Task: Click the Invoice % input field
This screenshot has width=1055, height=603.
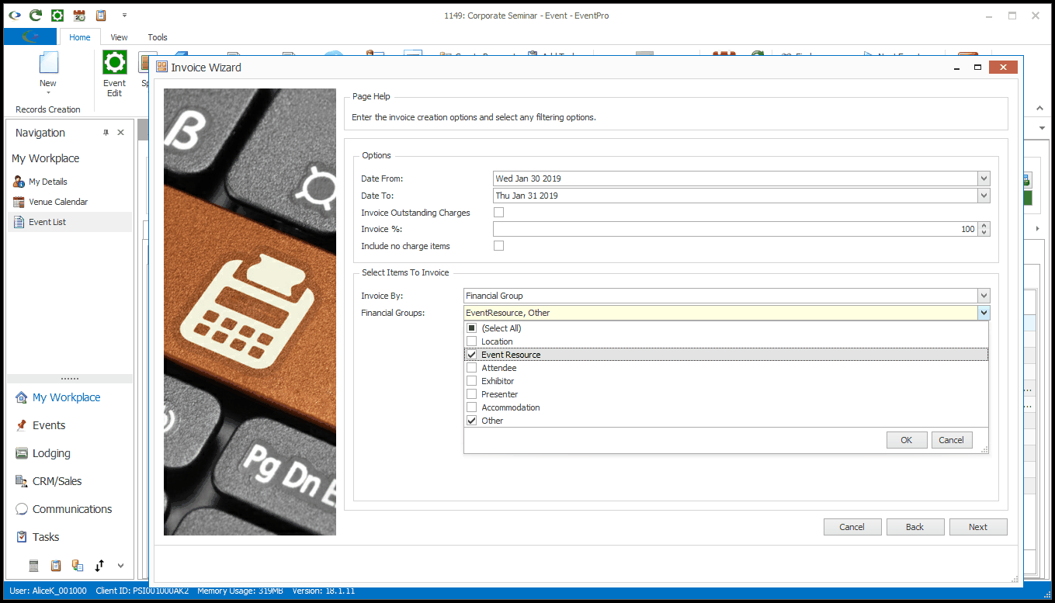Action: (735, 229)
